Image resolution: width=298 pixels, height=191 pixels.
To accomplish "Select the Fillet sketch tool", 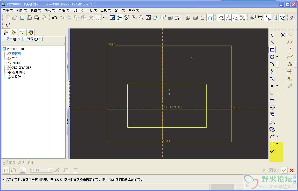I will point(272,71).
